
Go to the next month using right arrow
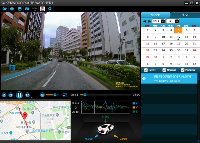click(148, 21)
